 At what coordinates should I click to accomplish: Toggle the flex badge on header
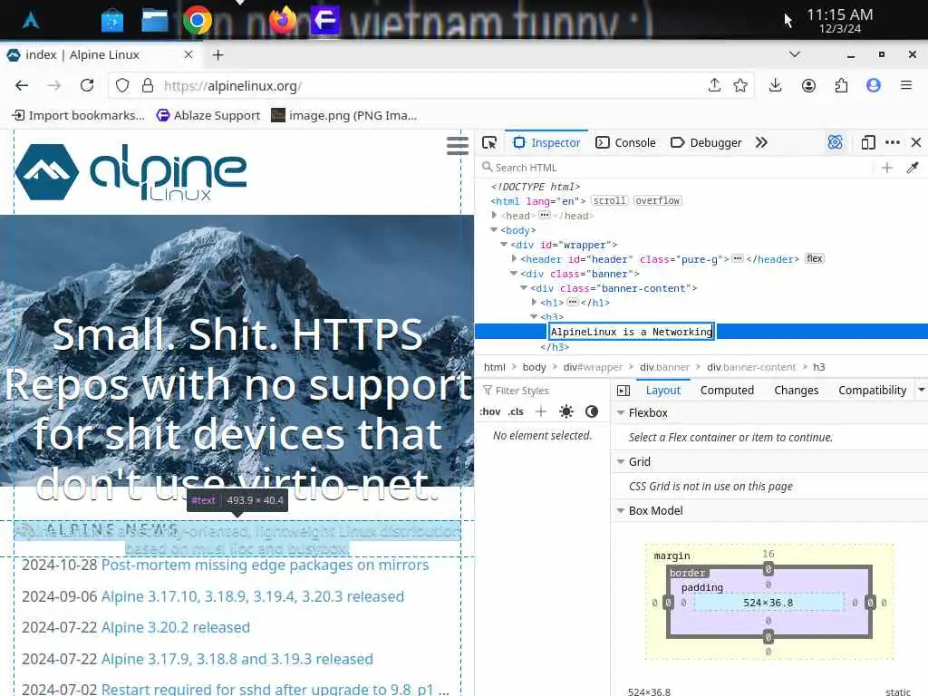(815, 258)
